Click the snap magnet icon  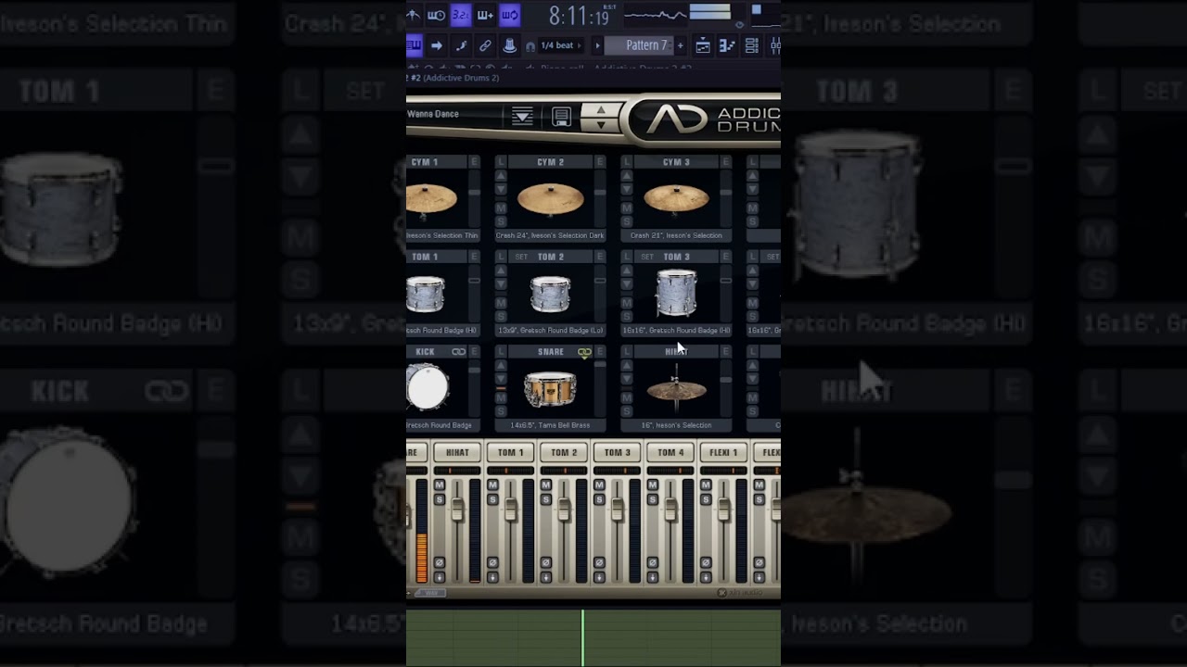(530, 46)
